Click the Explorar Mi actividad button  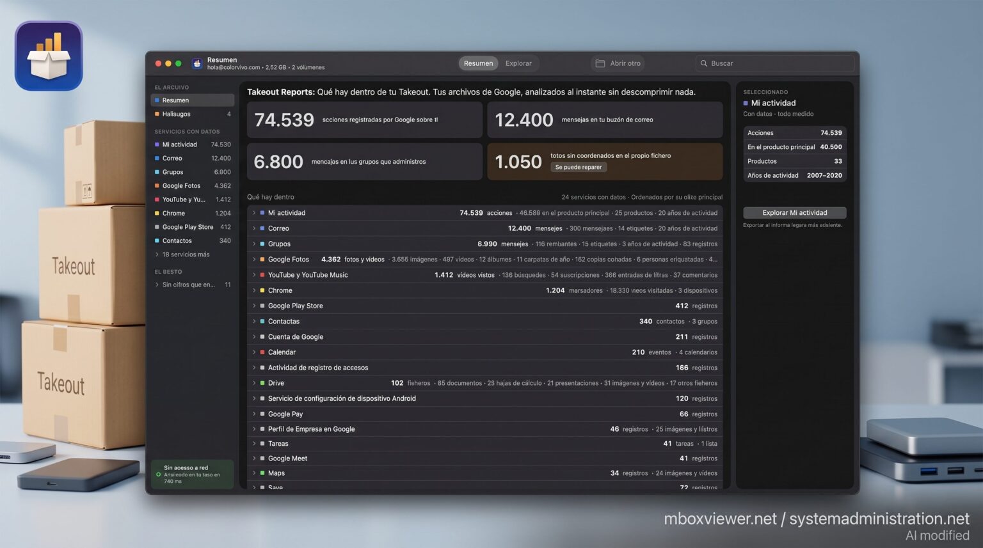tap(794, 213)
